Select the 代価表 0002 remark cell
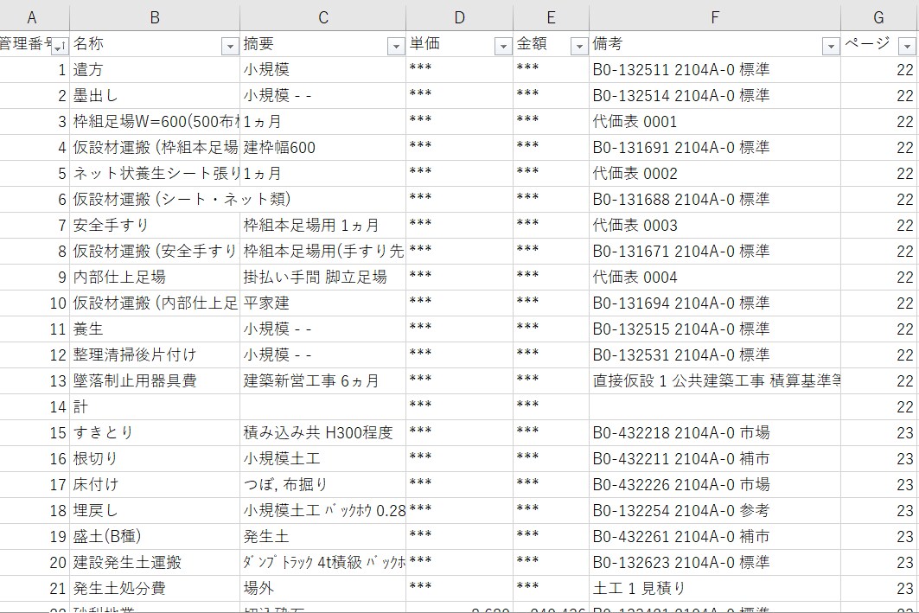 point(715,174)
